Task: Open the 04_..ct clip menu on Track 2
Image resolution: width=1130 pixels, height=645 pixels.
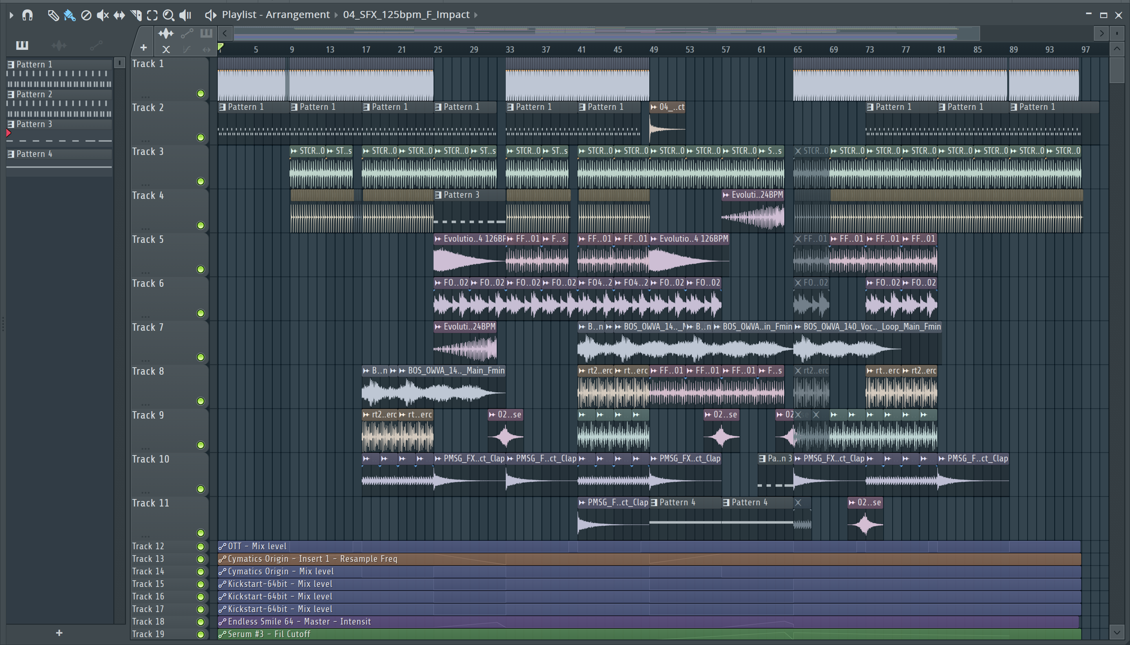Action: 654,107
